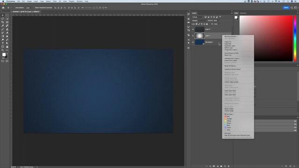The width and height of the screenshot is (299, 168).
Task: Select the Move tool
Action: (x=3, y=15)
